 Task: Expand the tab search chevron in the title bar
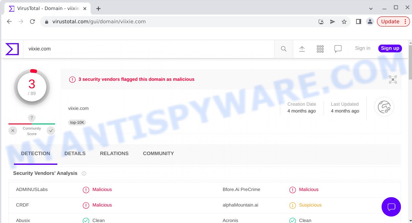371,8
